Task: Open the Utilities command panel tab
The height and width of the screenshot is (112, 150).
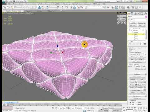Action: [x=146, y=13]
